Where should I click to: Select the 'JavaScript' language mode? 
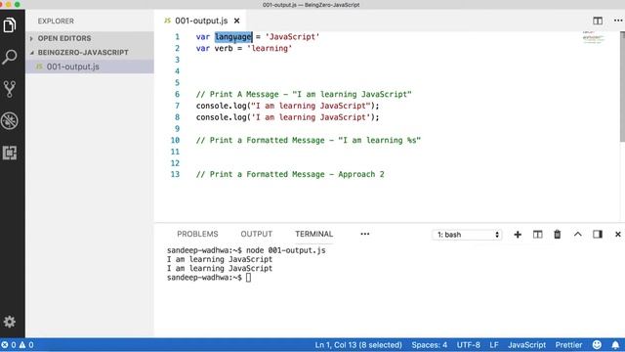click(526, 345)
